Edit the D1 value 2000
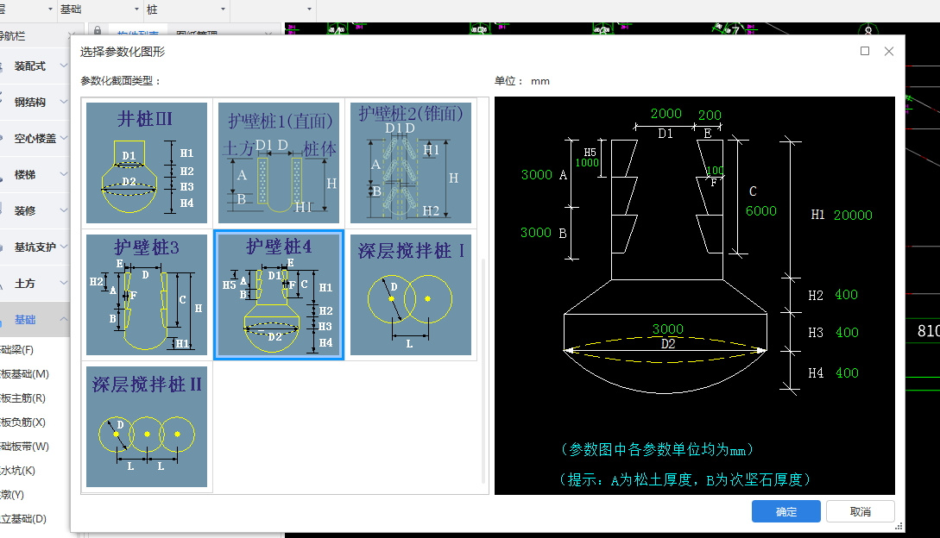Viewport: 940px width, 538px height. tap(666, 114)
